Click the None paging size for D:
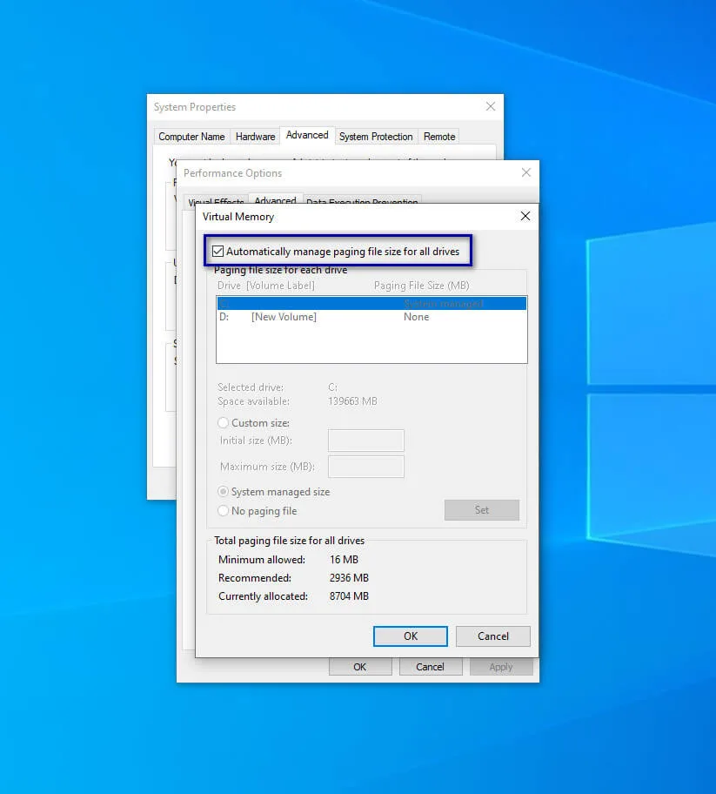This screenshot has height=794, width=716. (x=417, y=317)
